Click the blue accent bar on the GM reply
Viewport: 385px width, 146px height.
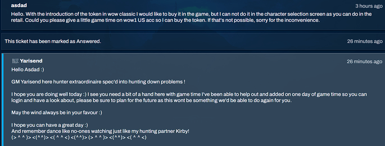(x=3, y=99)
